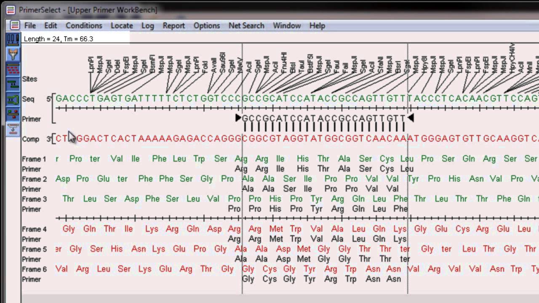The height and width of the screenshot is (303, 539).
Task: Click the Primer label under Seq
Action: coord(32,119)
